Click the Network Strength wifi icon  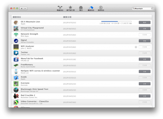[x=16, y=35]
